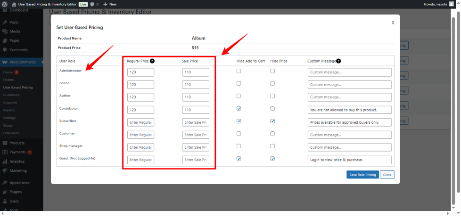Click the Marketing megaphone icon
Image resolution: width=461 pixels, height=216 pixels.
click(5, 170)
